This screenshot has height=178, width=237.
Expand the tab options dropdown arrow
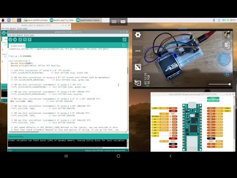(123, 45)
